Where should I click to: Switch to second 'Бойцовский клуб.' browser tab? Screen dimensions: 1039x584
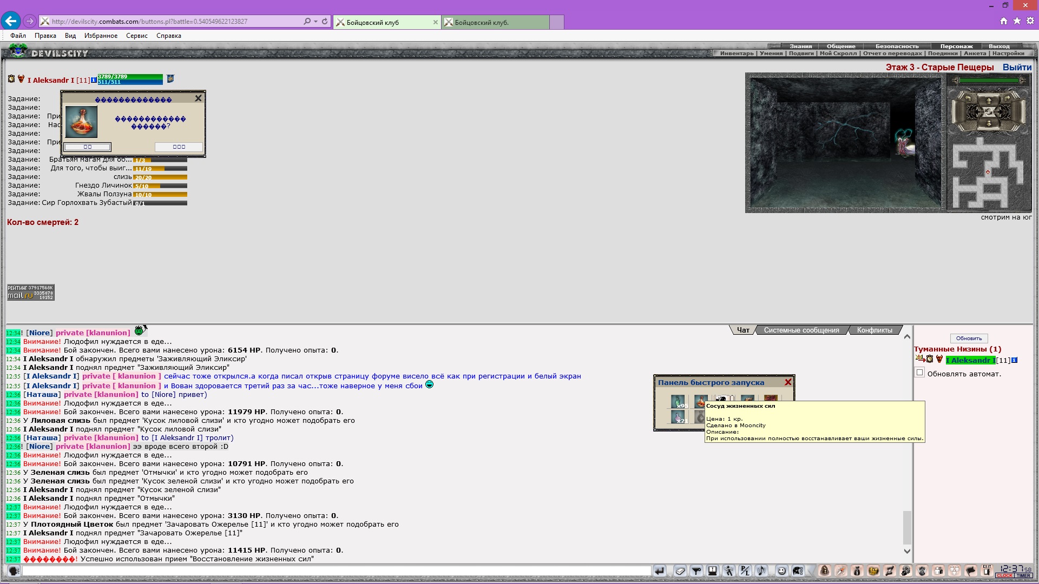pyautogui.click(x=496, y=22)
